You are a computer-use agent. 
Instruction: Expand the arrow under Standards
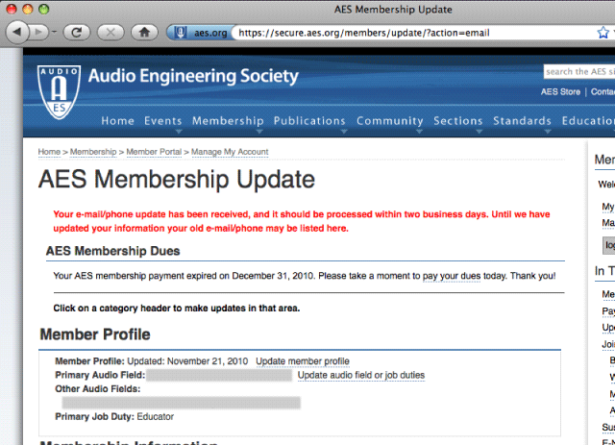pos(548,132)
